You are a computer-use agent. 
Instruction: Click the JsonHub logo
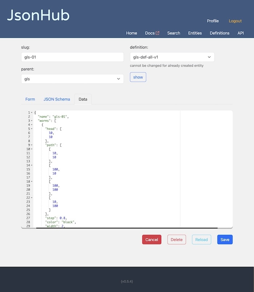pos(38,15)
